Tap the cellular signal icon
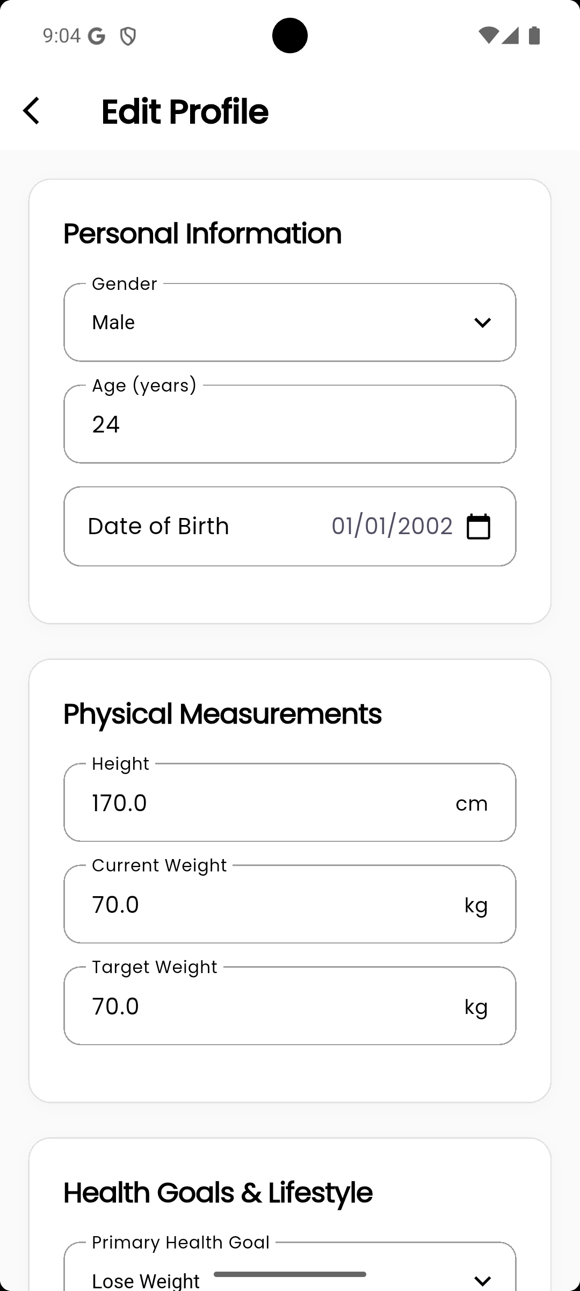580x1291 pixels. click(510, 36)
